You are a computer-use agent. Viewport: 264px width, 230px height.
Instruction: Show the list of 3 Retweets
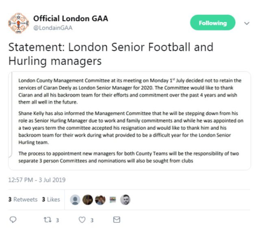click(x=23, y=200)
